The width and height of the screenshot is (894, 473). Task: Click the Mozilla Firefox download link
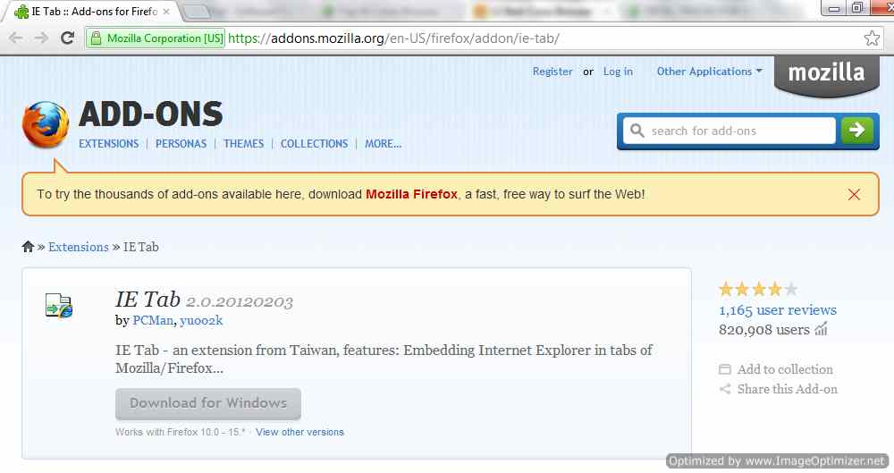411,194
